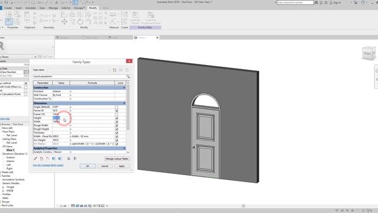
Task: Open the Add-Ins ribbon tab
Action: (x=66, y=8)
